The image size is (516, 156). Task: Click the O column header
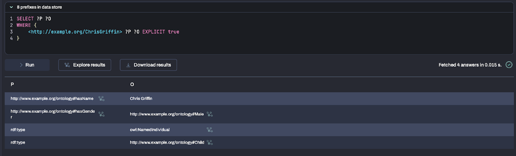[132, 84]
